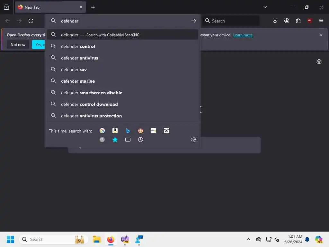The width and height of the screenshot is (329, 247).
Task: Focus the toolbar Search box
Action: coord(231,21)
